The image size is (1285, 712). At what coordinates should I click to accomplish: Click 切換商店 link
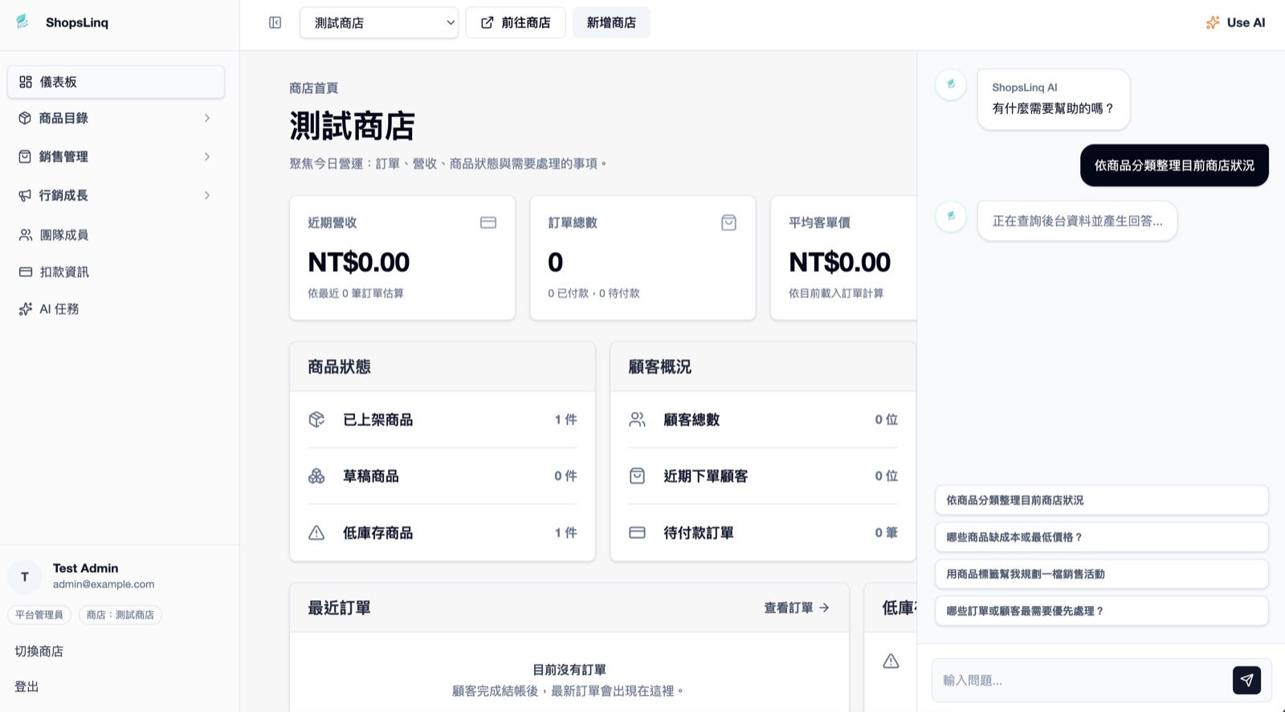(x=39, y=651)
